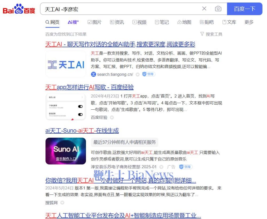Open result 天工app怎样进行AI写歌 - 百度经验

[89, 87]
